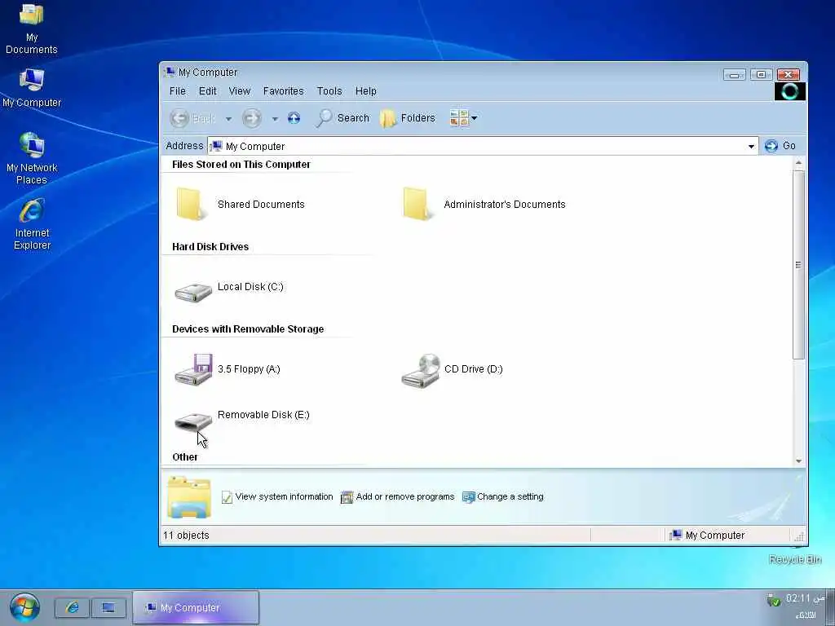Minimize the My Computer window

(x=735, y=74)
